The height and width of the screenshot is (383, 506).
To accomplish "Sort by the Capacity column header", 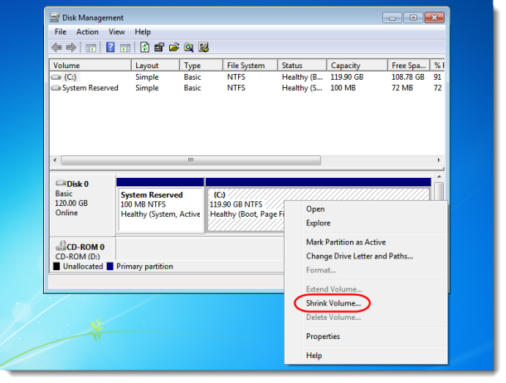I will (x=358, y=66).
